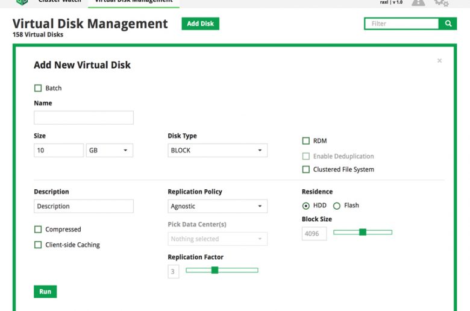The image size is (470, 311).
Task: Check Clustered File System option
Action: 305,169
